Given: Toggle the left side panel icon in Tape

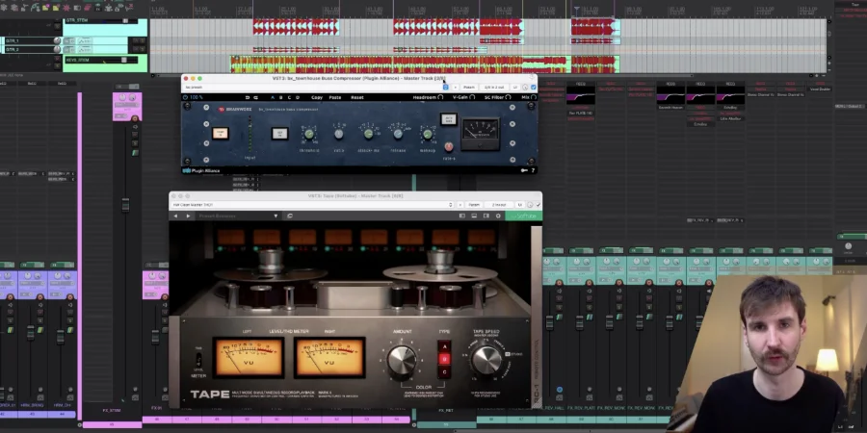Looking at the screenshot, I should point(461,216).
